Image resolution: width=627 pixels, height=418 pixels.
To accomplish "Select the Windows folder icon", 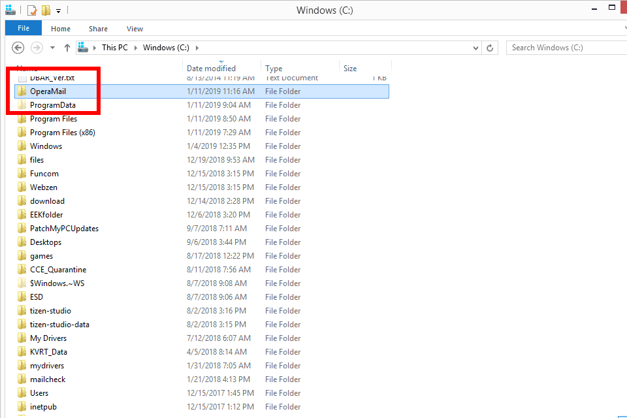I will click(x=22, y=146).
